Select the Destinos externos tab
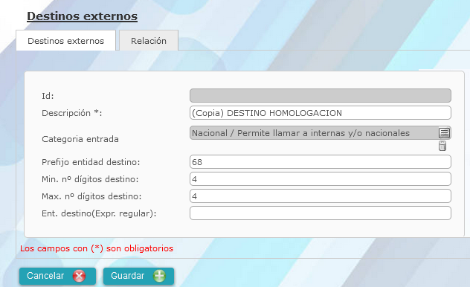This screenshot has height=287, width=470. [x=65, y=40]
